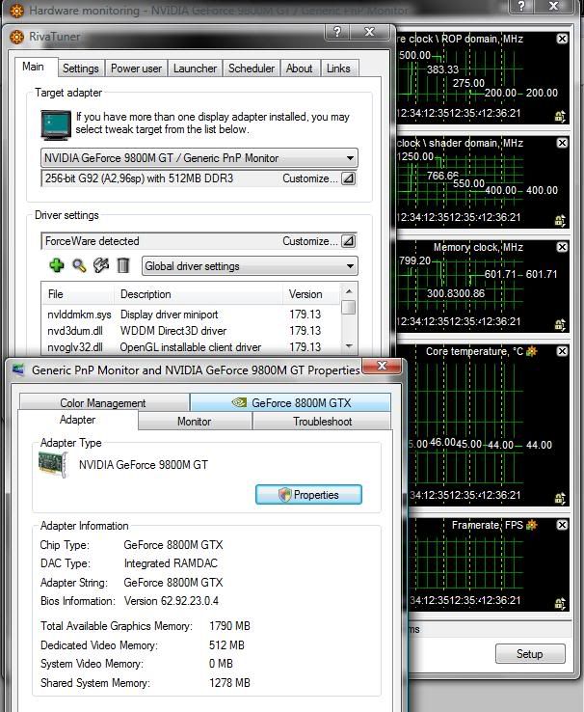Screen dimensions: 584x712
Task: Open the NVIDIA GeForce 9800M GT adapter dropdown
Action: click(x=199, y=158)
